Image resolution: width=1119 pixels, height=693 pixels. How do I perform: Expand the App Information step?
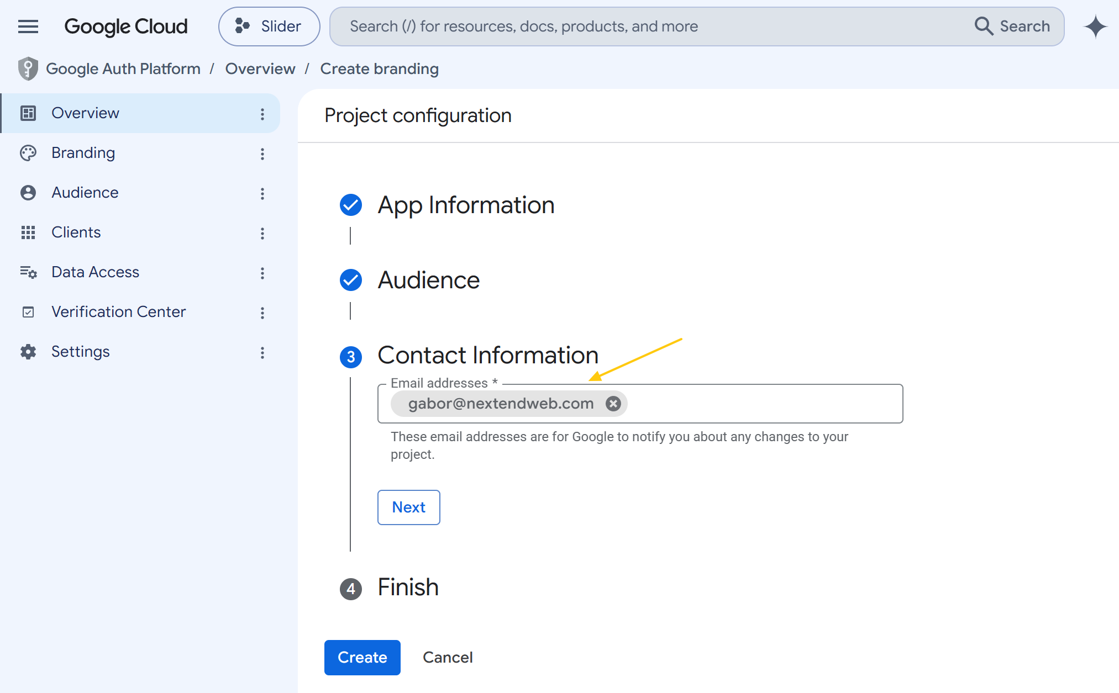466,205
